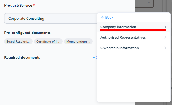This screenshot has width=172, height=105.
Task: Click the red required asterisk by Product/Service
Action: 34,5
